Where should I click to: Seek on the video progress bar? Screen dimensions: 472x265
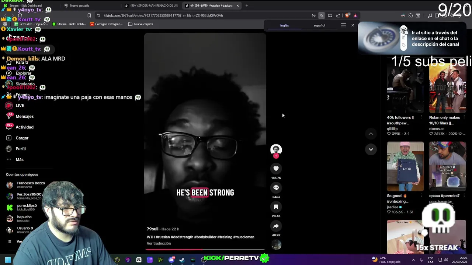click(205, 250)
